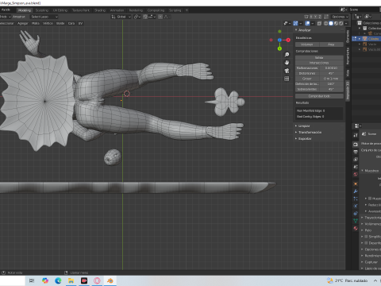This screenshot has width=381, height=286.
Task: Open the Material properties tab icon
Action: [x=356, y=228]
